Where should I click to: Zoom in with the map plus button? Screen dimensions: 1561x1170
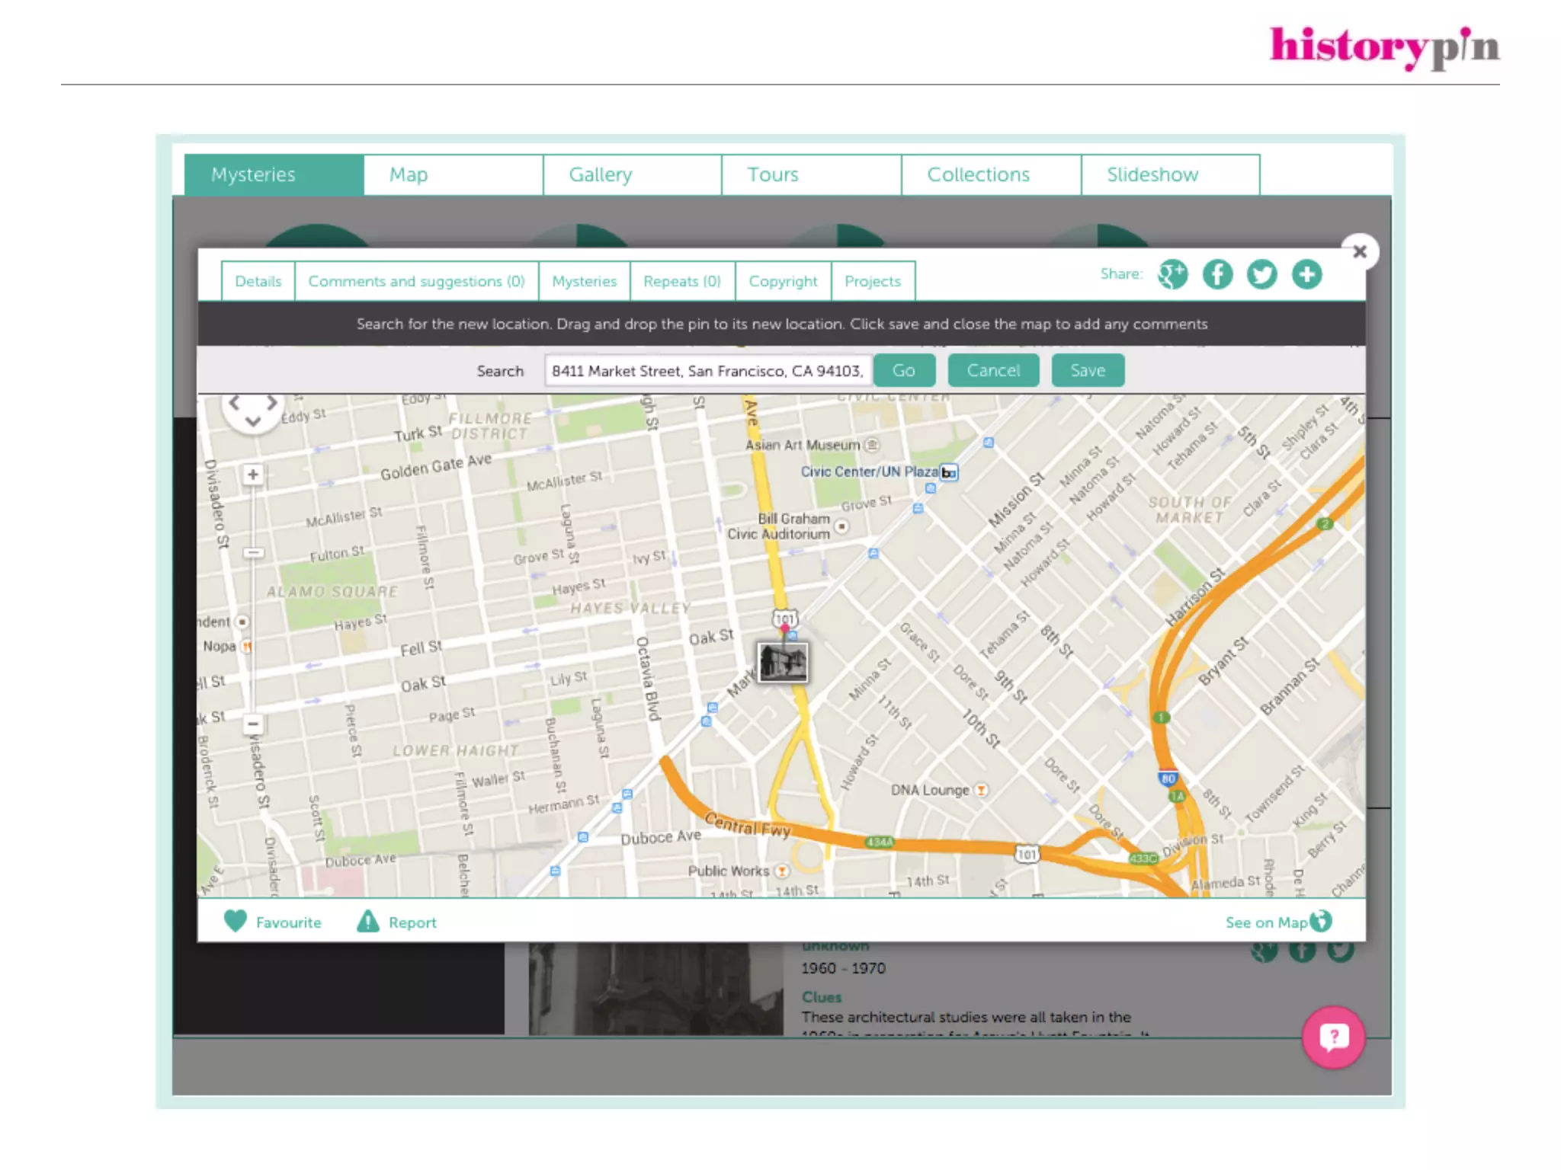point(253,475)
